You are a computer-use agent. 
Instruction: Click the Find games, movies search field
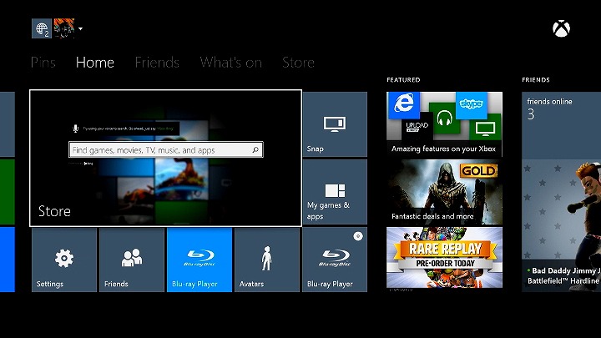[x=165, y=150]
